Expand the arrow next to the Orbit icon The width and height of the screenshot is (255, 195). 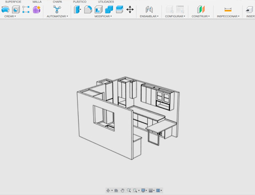(x=112, y=190)
